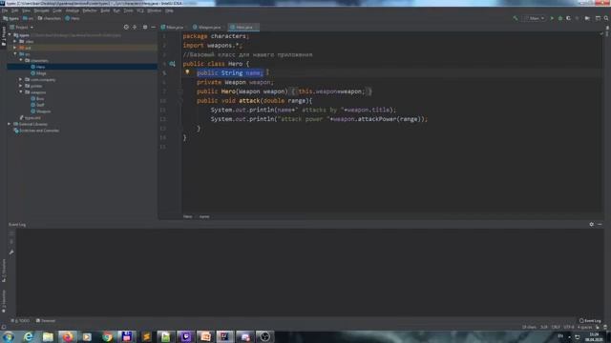
Task: Click the Windows Start button
Action: point(9,336)
